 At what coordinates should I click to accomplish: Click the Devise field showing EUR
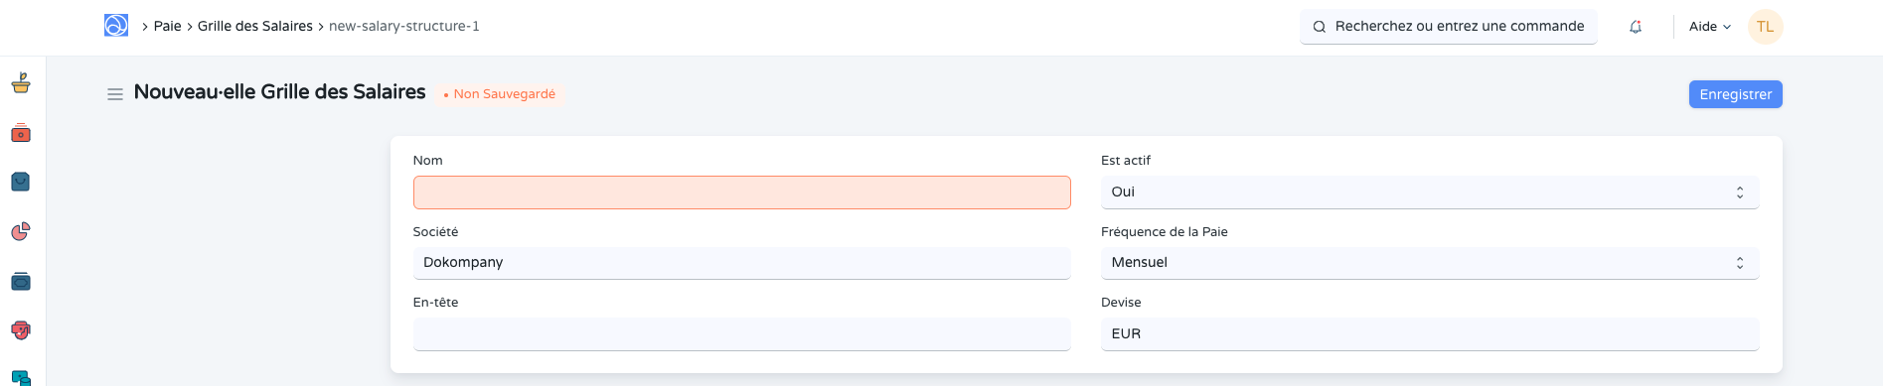(1430, 334)
